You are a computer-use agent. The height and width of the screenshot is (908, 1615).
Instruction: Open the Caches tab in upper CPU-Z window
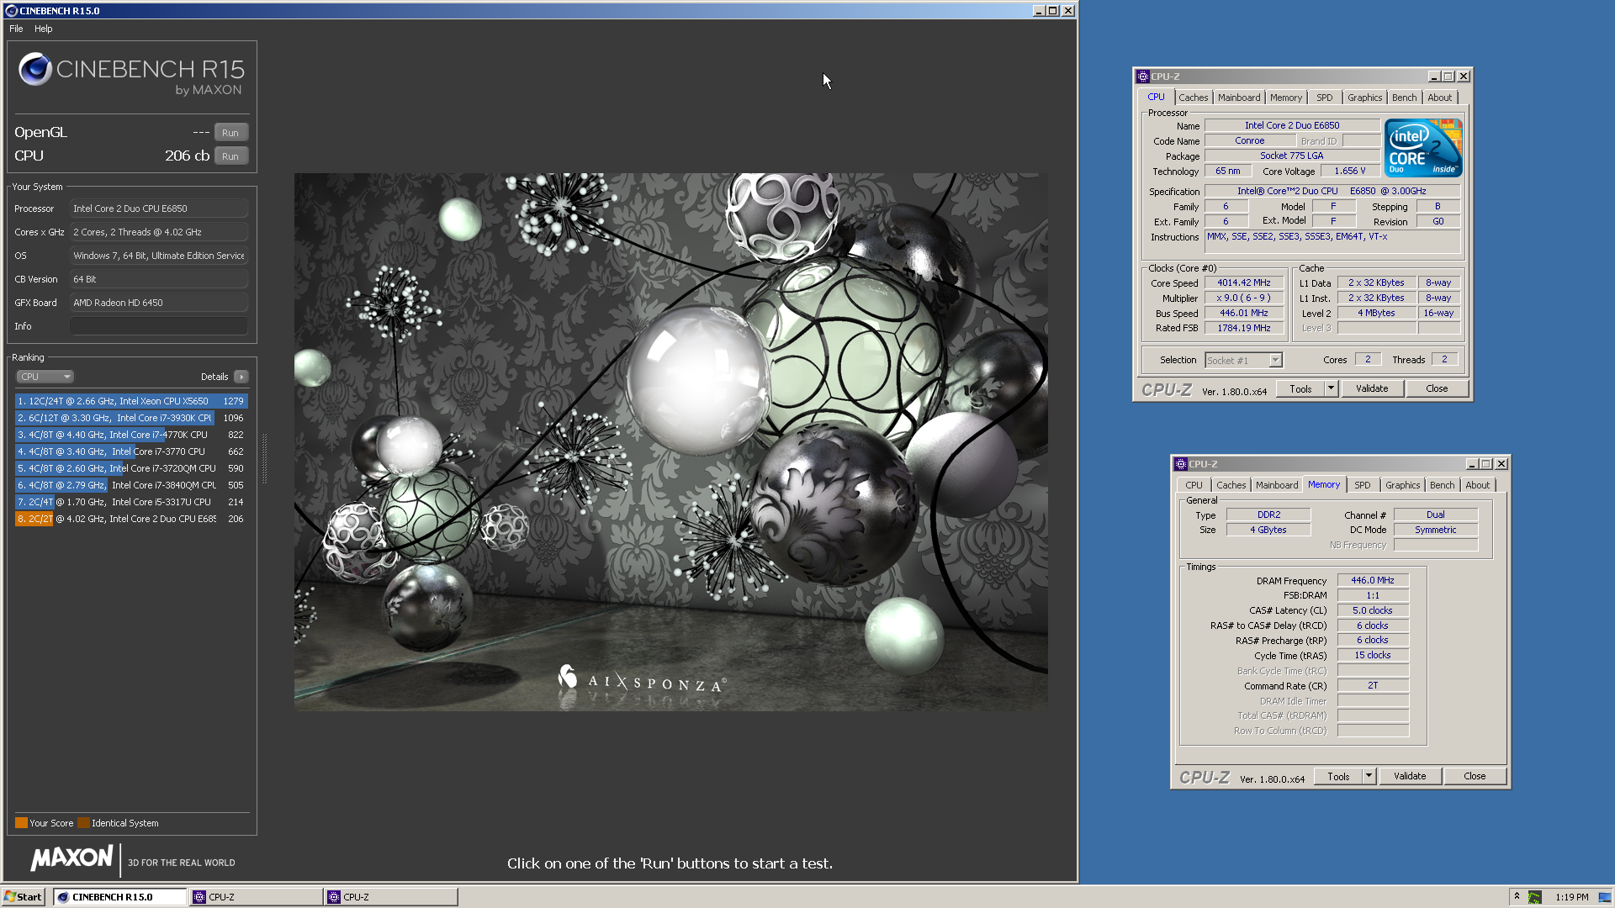[x=1193, y=98]
